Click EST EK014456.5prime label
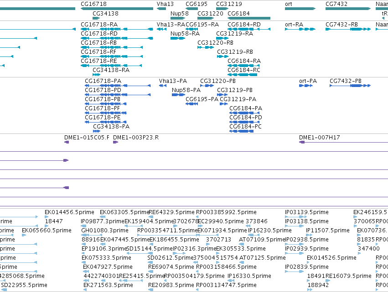The image size is (388, 292). point(70,212)
